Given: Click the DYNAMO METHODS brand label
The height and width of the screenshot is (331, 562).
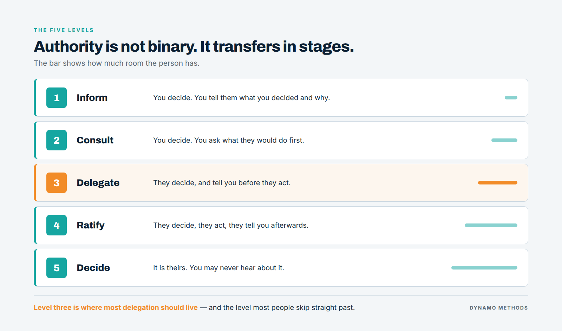Looking at the screenshot, I should coord(499,308).
